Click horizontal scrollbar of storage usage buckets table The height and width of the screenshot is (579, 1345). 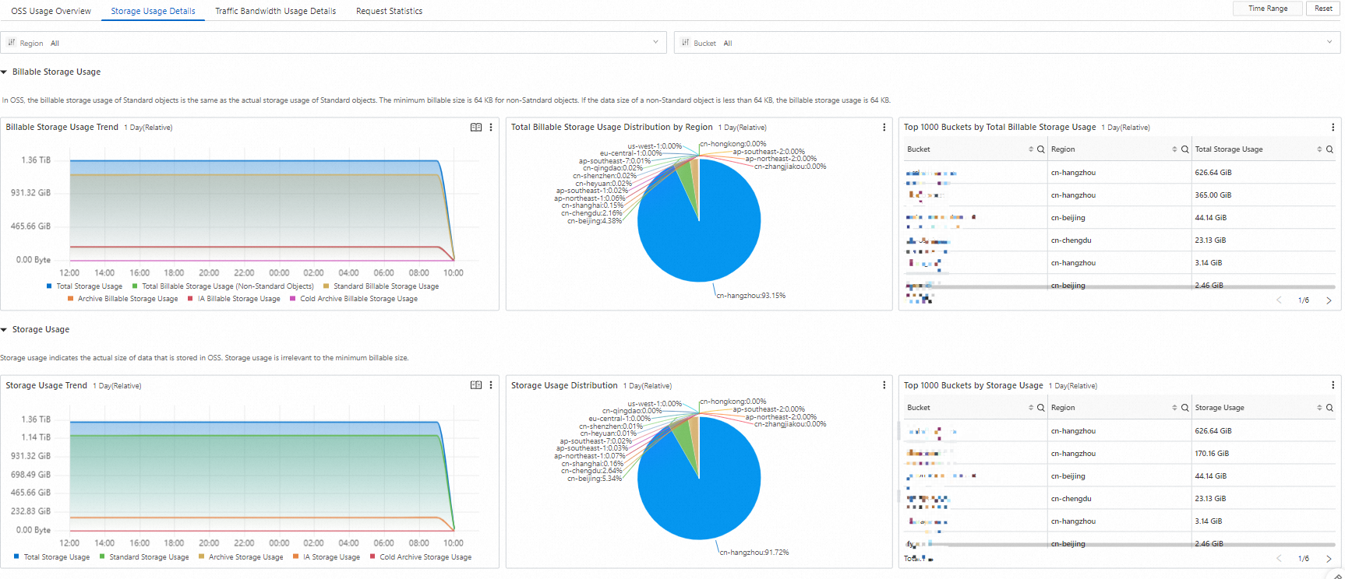click(1120, 545)
